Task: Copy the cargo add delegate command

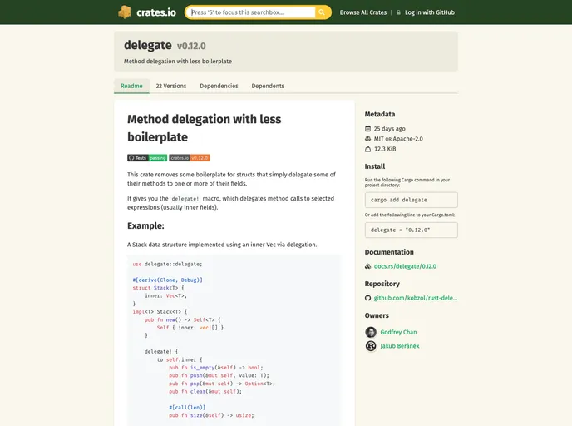Action: click(411, 200)
